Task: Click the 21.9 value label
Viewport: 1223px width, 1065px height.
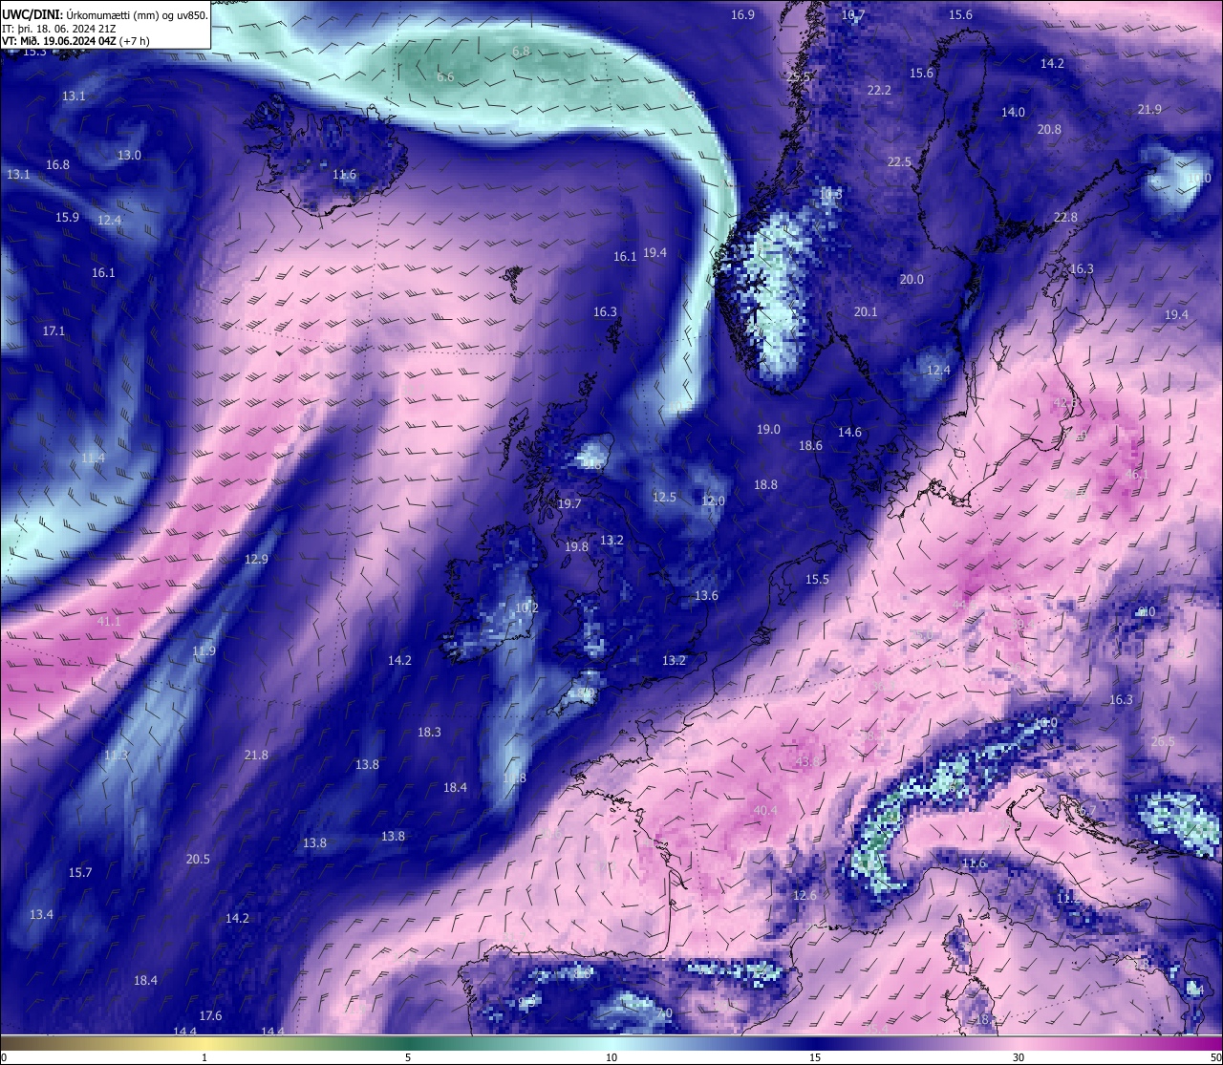Action: [x=1149, y=109]
